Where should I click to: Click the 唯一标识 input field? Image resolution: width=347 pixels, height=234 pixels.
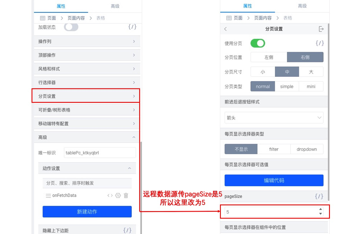[100, 153]
